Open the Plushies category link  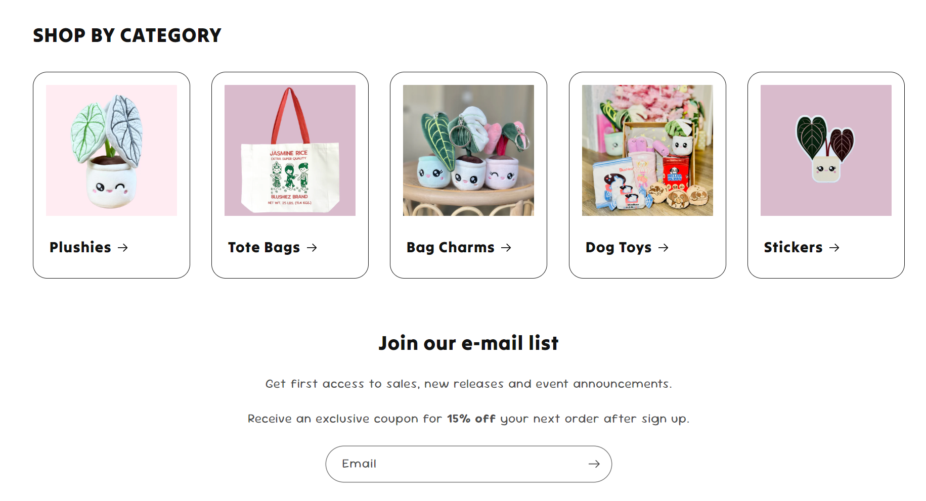tap(81, 248)
